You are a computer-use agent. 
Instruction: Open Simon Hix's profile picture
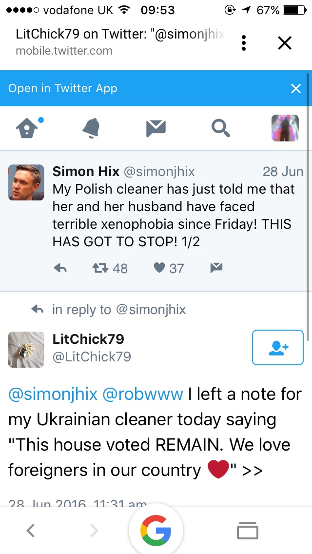coord(26,182)
